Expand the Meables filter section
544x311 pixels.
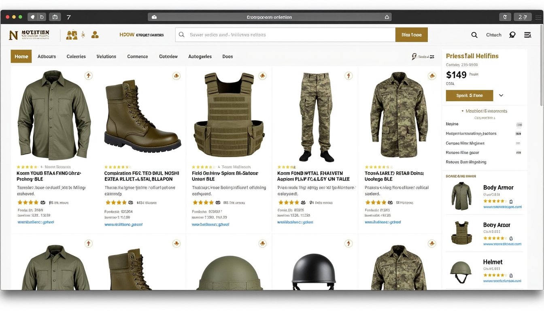coord(485,111)
